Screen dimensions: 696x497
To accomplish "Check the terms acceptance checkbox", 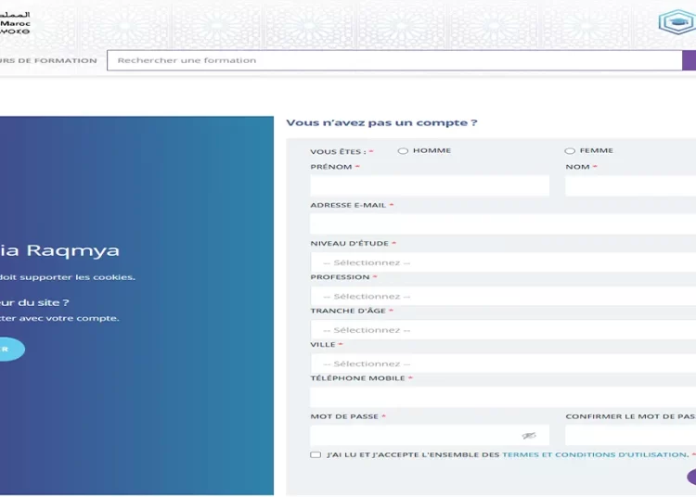I will (x=316, y=455).
